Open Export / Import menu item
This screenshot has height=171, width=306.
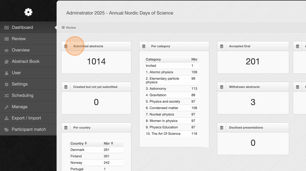click(28, 118)
